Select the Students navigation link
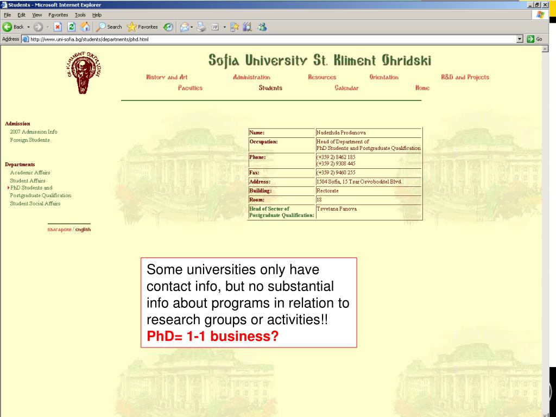 [x=270, y=88]
